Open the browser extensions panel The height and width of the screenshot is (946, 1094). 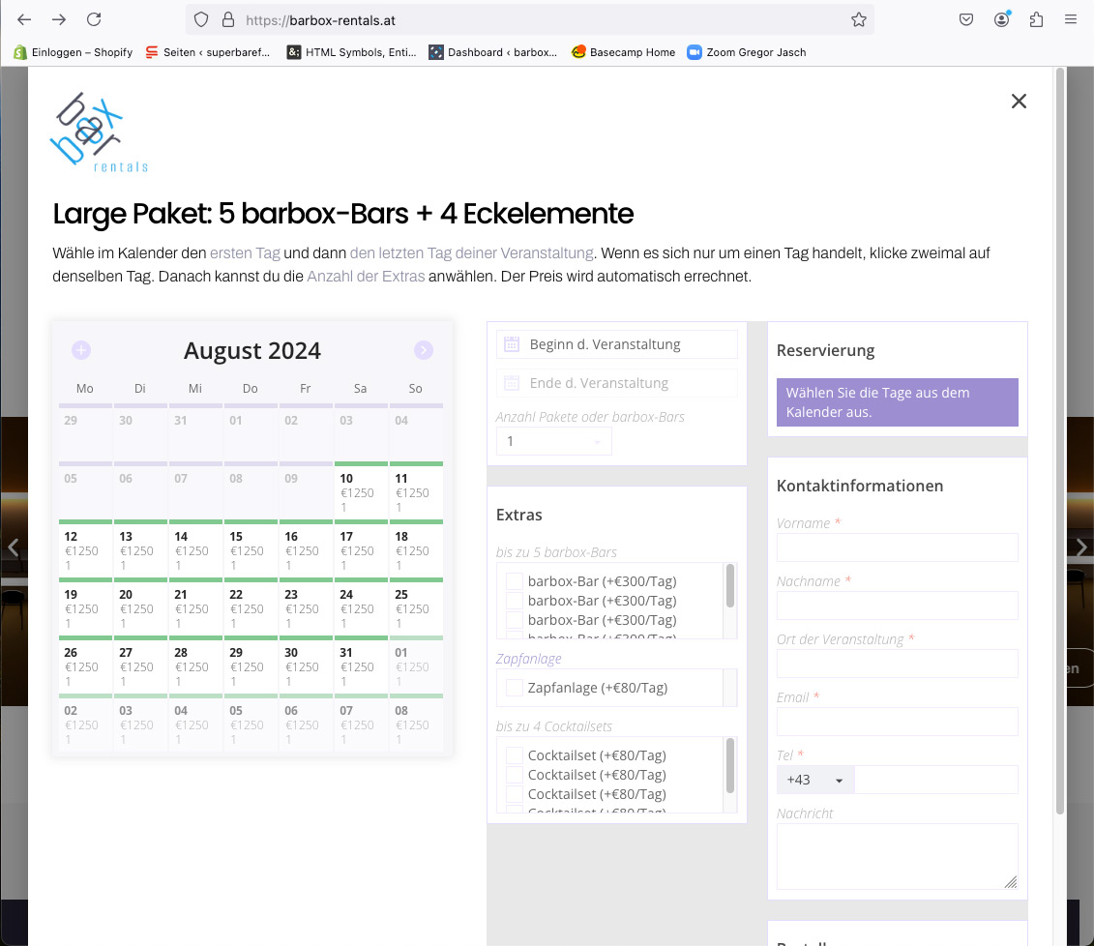pos(1036,19)
